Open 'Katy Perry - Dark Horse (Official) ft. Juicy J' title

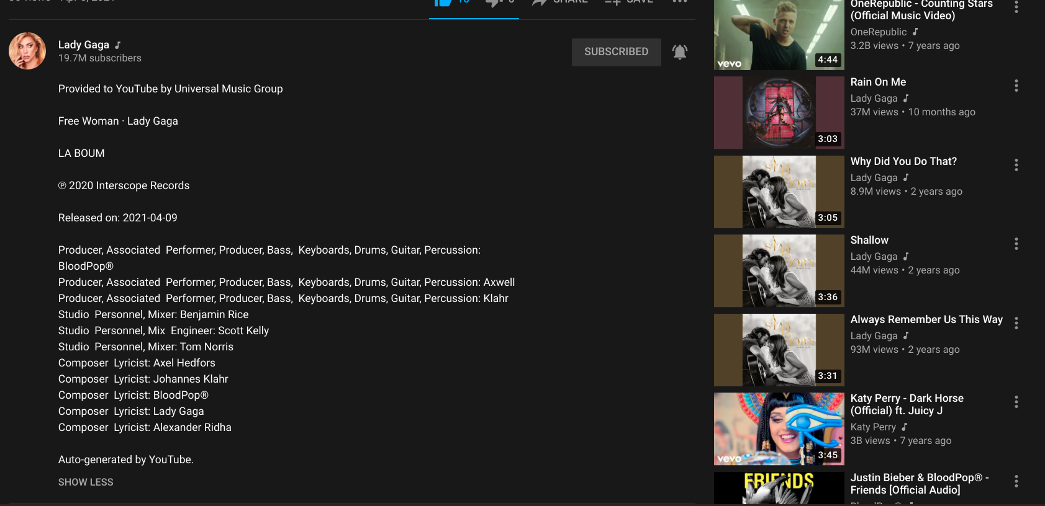[x=907, y=404]
